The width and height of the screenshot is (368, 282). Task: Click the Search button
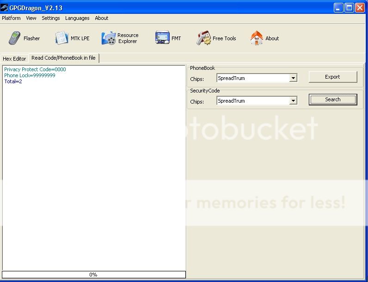(x=333, y=99)
